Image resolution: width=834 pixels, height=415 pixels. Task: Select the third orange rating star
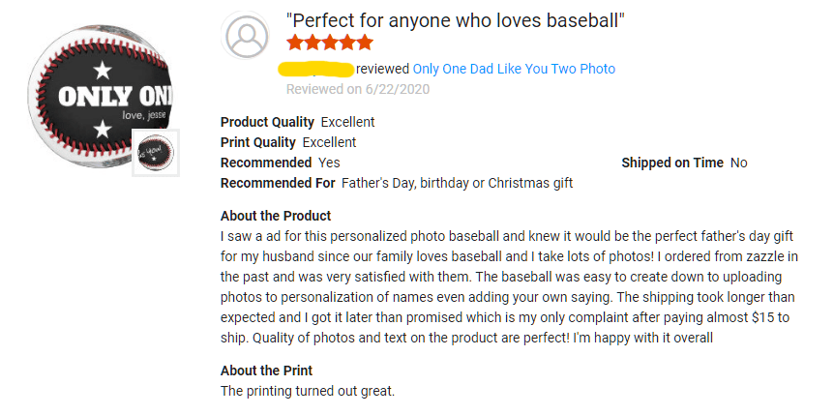click(330, 43)
